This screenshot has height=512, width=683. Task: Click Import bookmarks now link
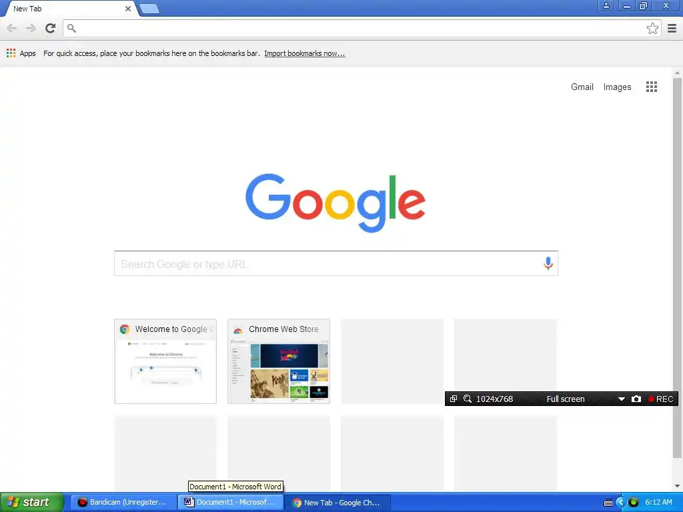pos(304,53)
